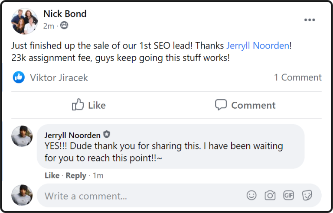Click Nick Bond's profile picture

pos(25,21)
